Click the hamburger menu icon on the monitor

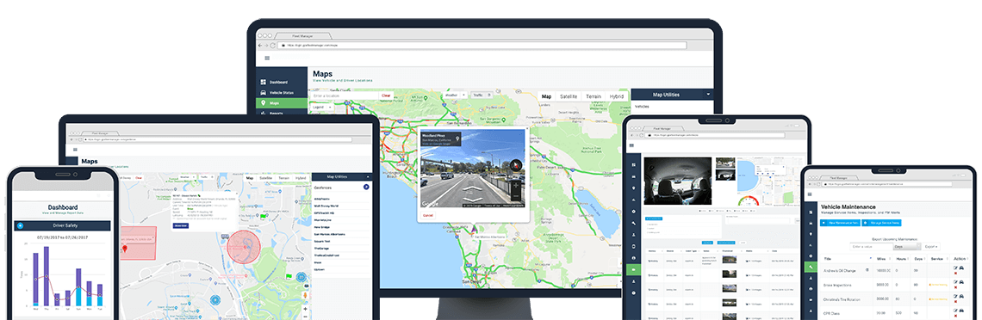click(267, 58)
